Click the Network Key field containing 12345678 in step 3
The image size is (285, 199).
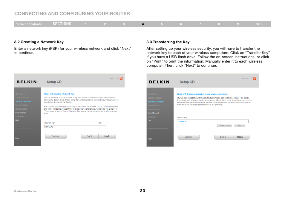pyautogui.click(x=75, y=127)
